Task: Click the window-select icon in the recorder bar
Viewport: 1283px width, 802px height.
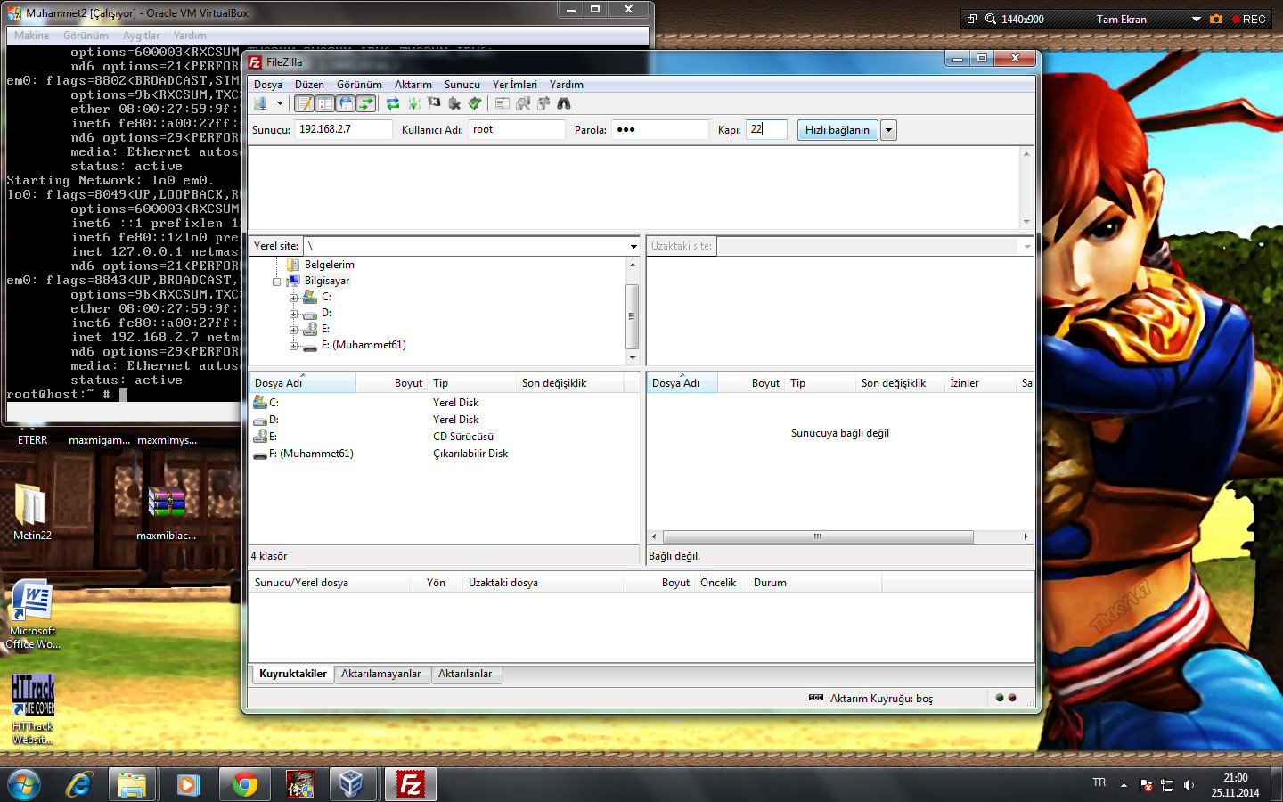Action: click(972, 19)
